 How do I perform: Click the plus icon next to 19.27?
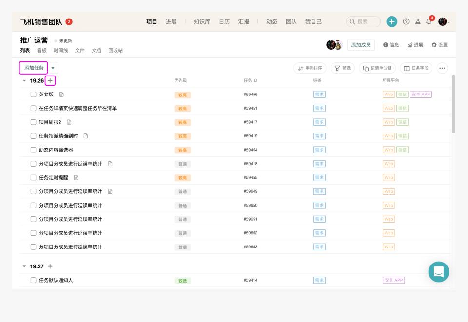(50, 266)
